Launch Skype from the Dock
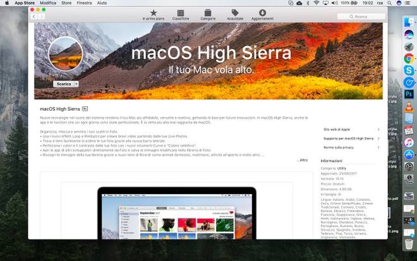 (409, 70)
